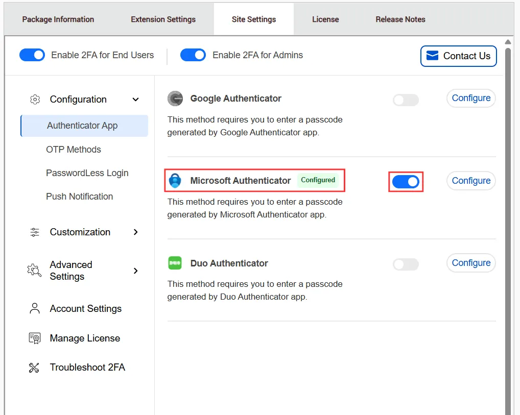The width and height of the screenshot is (520, 415).
Task: Turn off the Microsoft Authenticator toggle
Action: coord(406,181)
